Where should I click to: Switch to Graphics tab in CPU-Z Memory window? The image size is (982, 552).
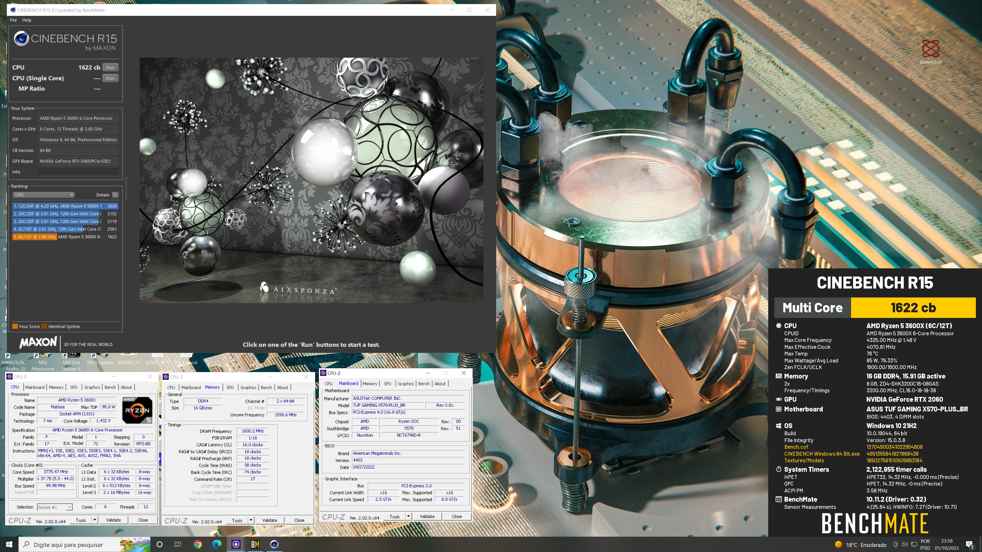248,387
